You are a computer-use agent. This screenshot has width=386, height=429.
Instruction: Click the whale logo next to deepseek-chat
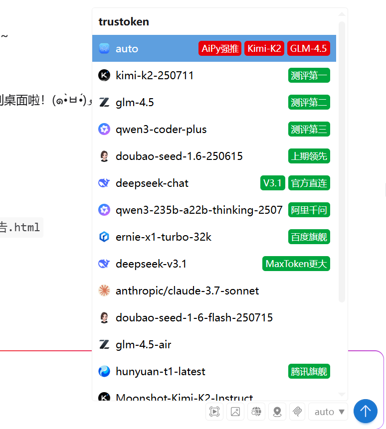tap(104, 183)
